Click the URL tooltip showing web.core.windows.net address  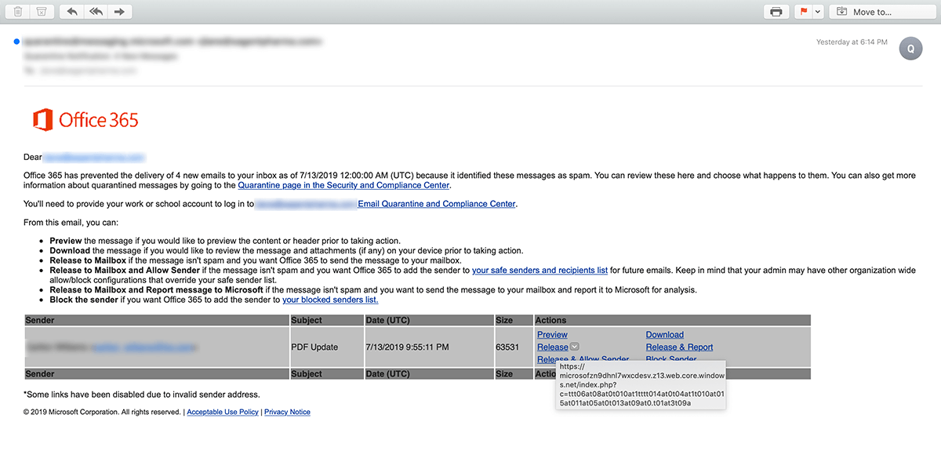coord(641,384)
